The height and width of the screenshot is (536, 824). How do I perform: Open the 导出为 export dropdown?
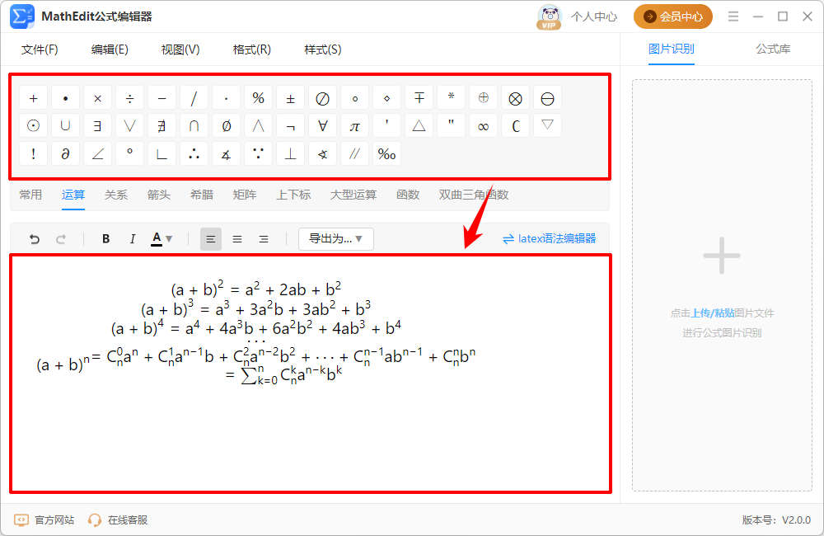(x=336, y=239)
